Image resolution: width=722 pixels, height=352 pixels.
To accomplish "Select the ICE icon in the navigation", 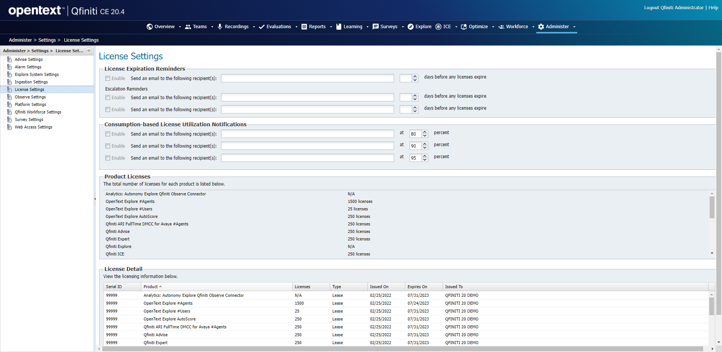I will point(438,27).
